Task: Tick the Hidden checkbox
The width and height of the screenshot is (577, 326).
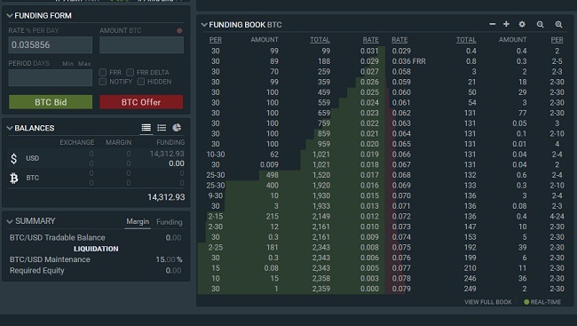Action: 141,82
